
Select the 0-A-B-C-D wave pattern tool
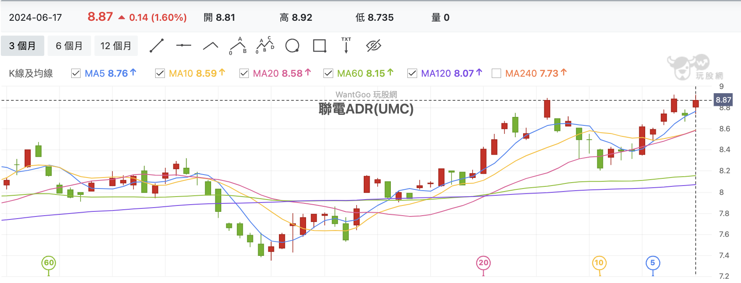tap(265, 45)
